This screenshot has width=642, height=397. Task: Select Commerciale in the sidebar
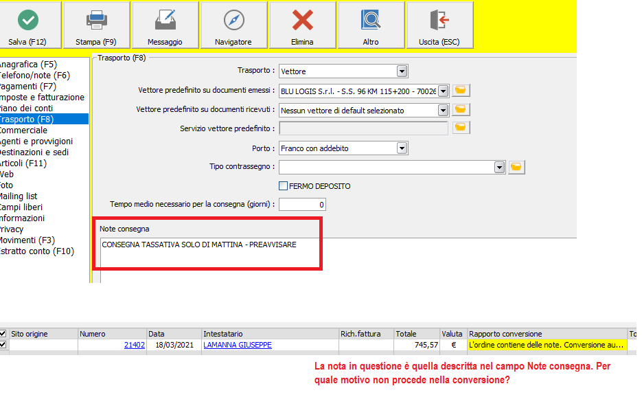point(23,131)
